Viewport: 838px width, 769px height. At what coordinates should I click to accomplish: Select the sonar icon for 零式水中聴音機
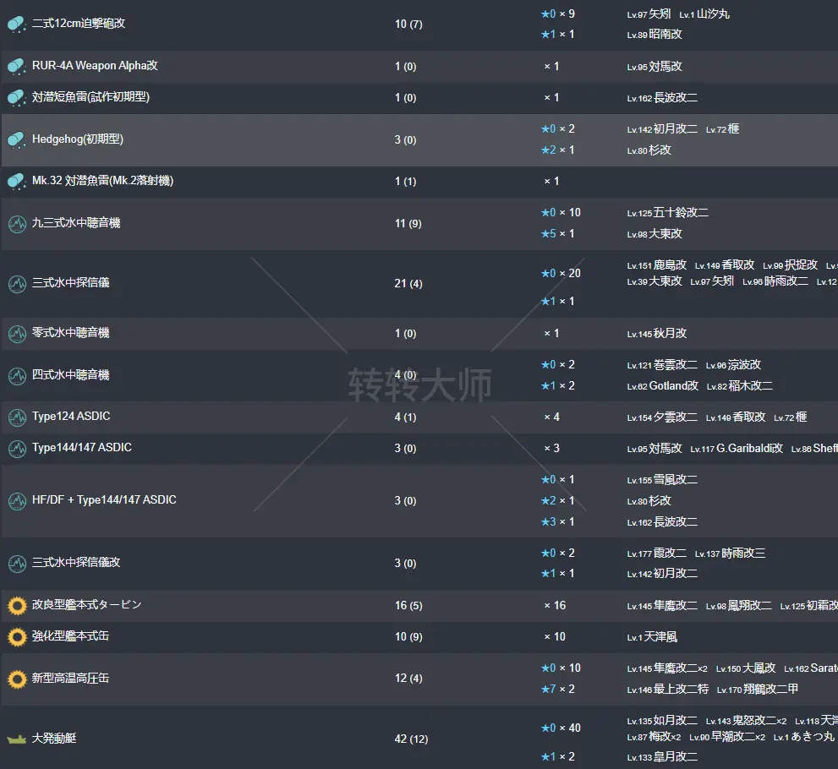(16, 333)
